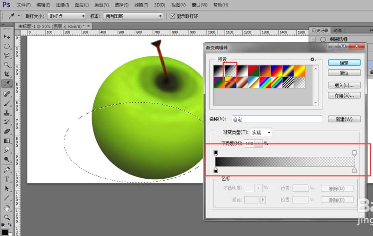Switch to the 历史记录 tab
This screenshot has height=236, width=373.
coord(320,30)
